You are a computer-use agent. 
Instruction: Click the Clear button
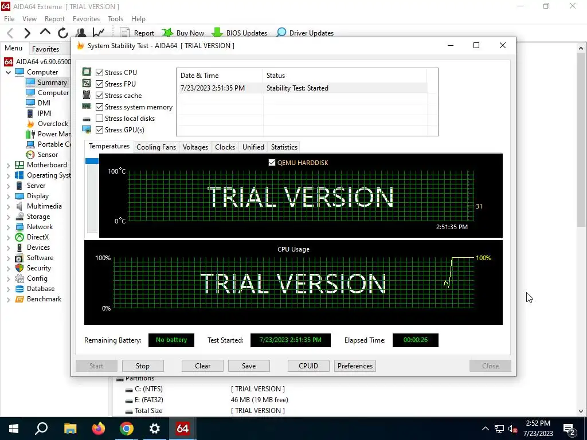click(x=202, y=366)
